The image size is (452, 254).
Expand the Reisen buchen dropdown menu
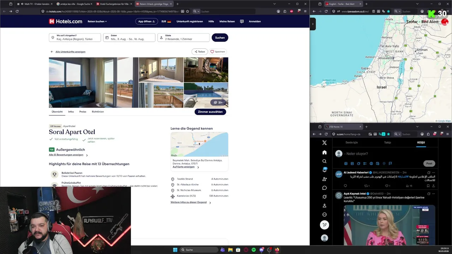tap(97, 21)
